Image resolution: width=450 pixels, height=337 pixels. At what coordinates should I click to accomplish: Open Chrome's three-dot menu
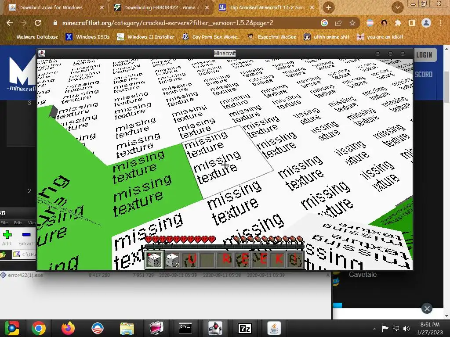(x=440, y=23)
